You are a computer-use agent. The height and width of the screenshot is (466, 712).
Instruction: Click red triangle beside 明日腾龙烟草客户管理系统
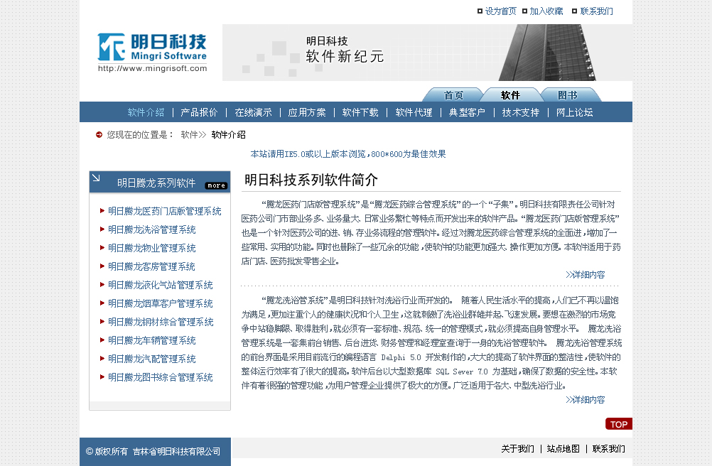point(102,303)
